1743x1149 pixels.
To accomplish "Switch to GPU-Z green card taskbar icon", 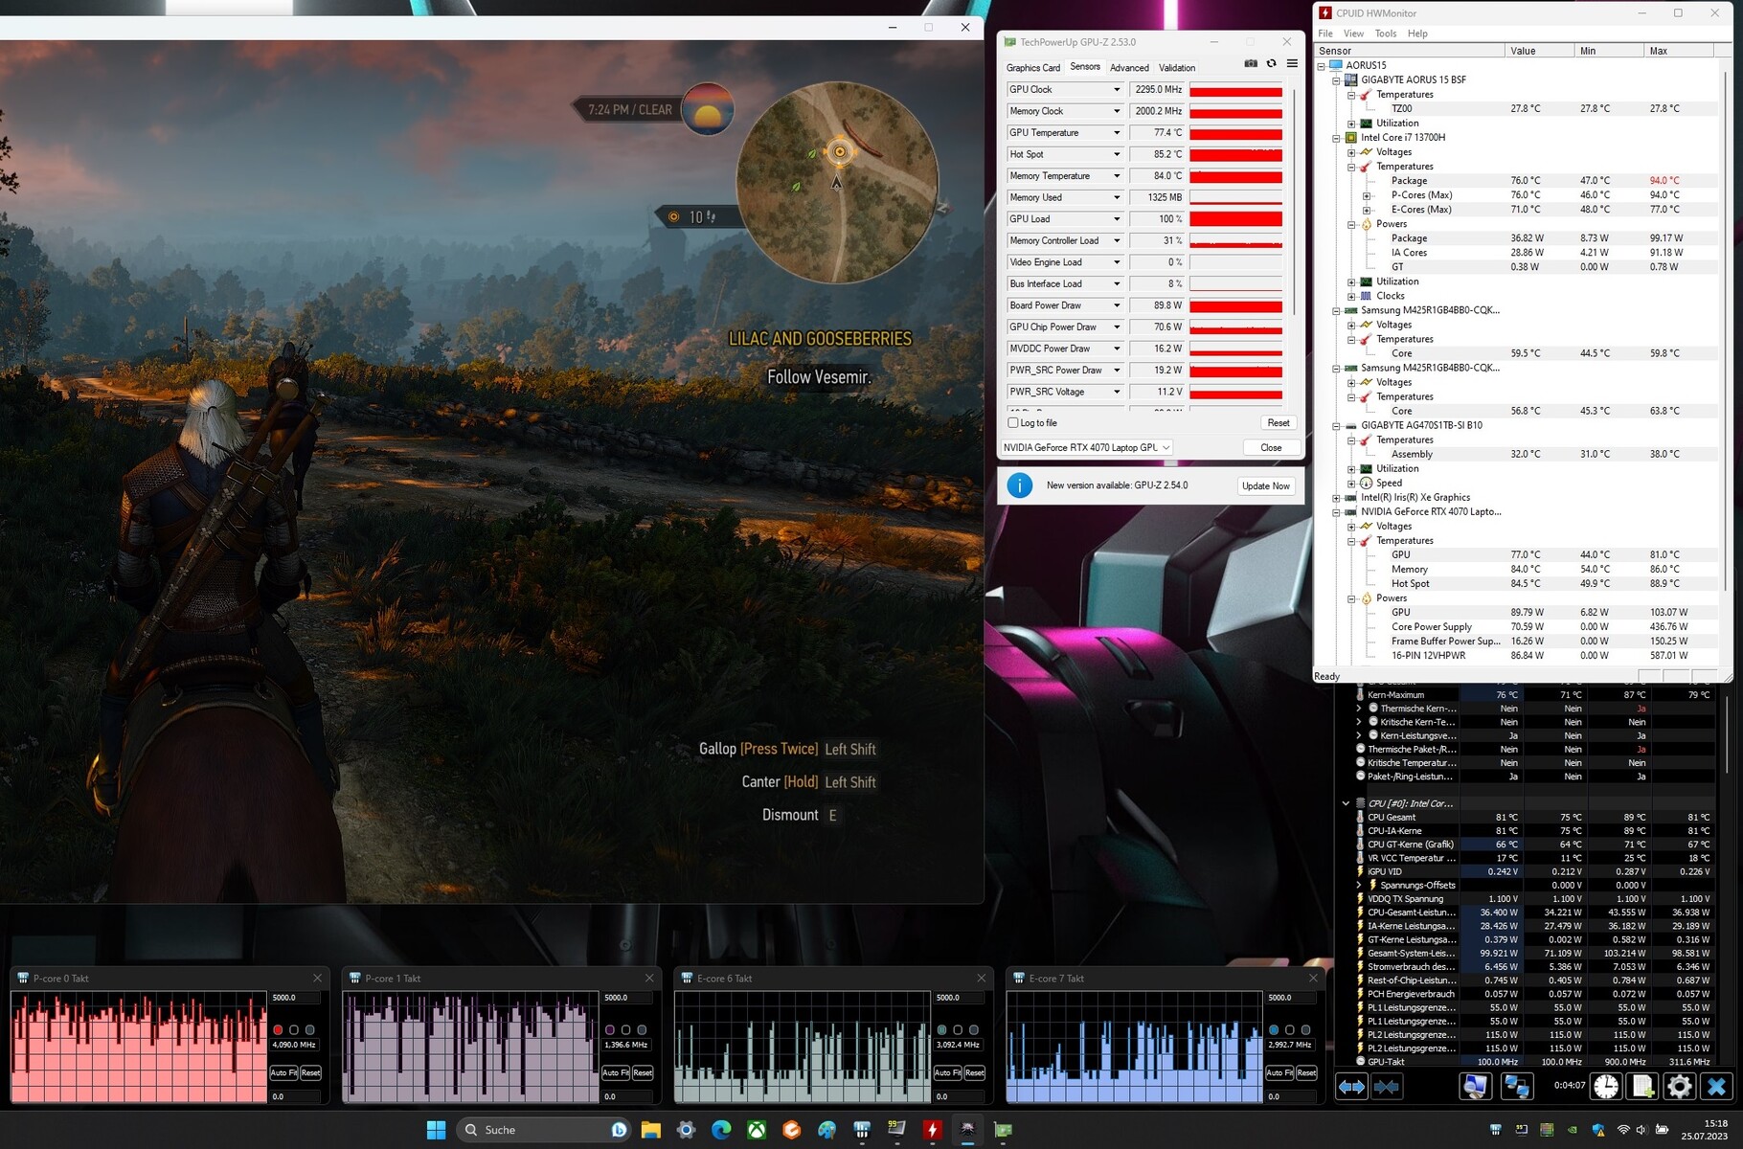I will click(x=1003, y=1130).
